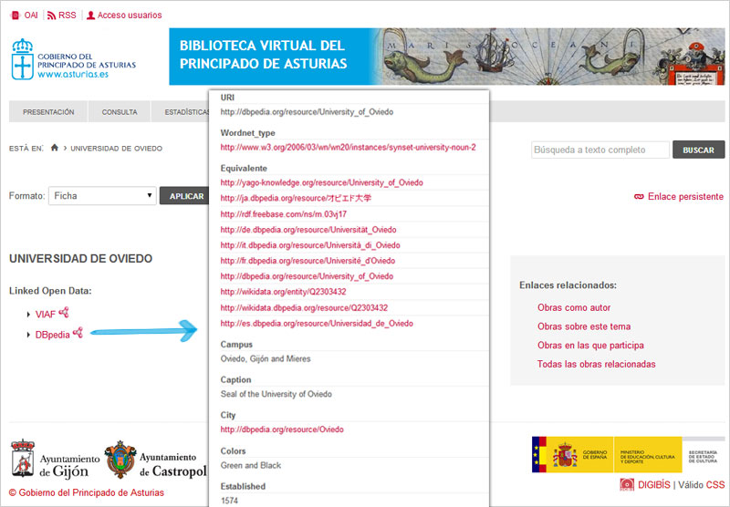
Task: Open the City dbpedia.org resource Oviedo link
Action: tap(282, 429)
